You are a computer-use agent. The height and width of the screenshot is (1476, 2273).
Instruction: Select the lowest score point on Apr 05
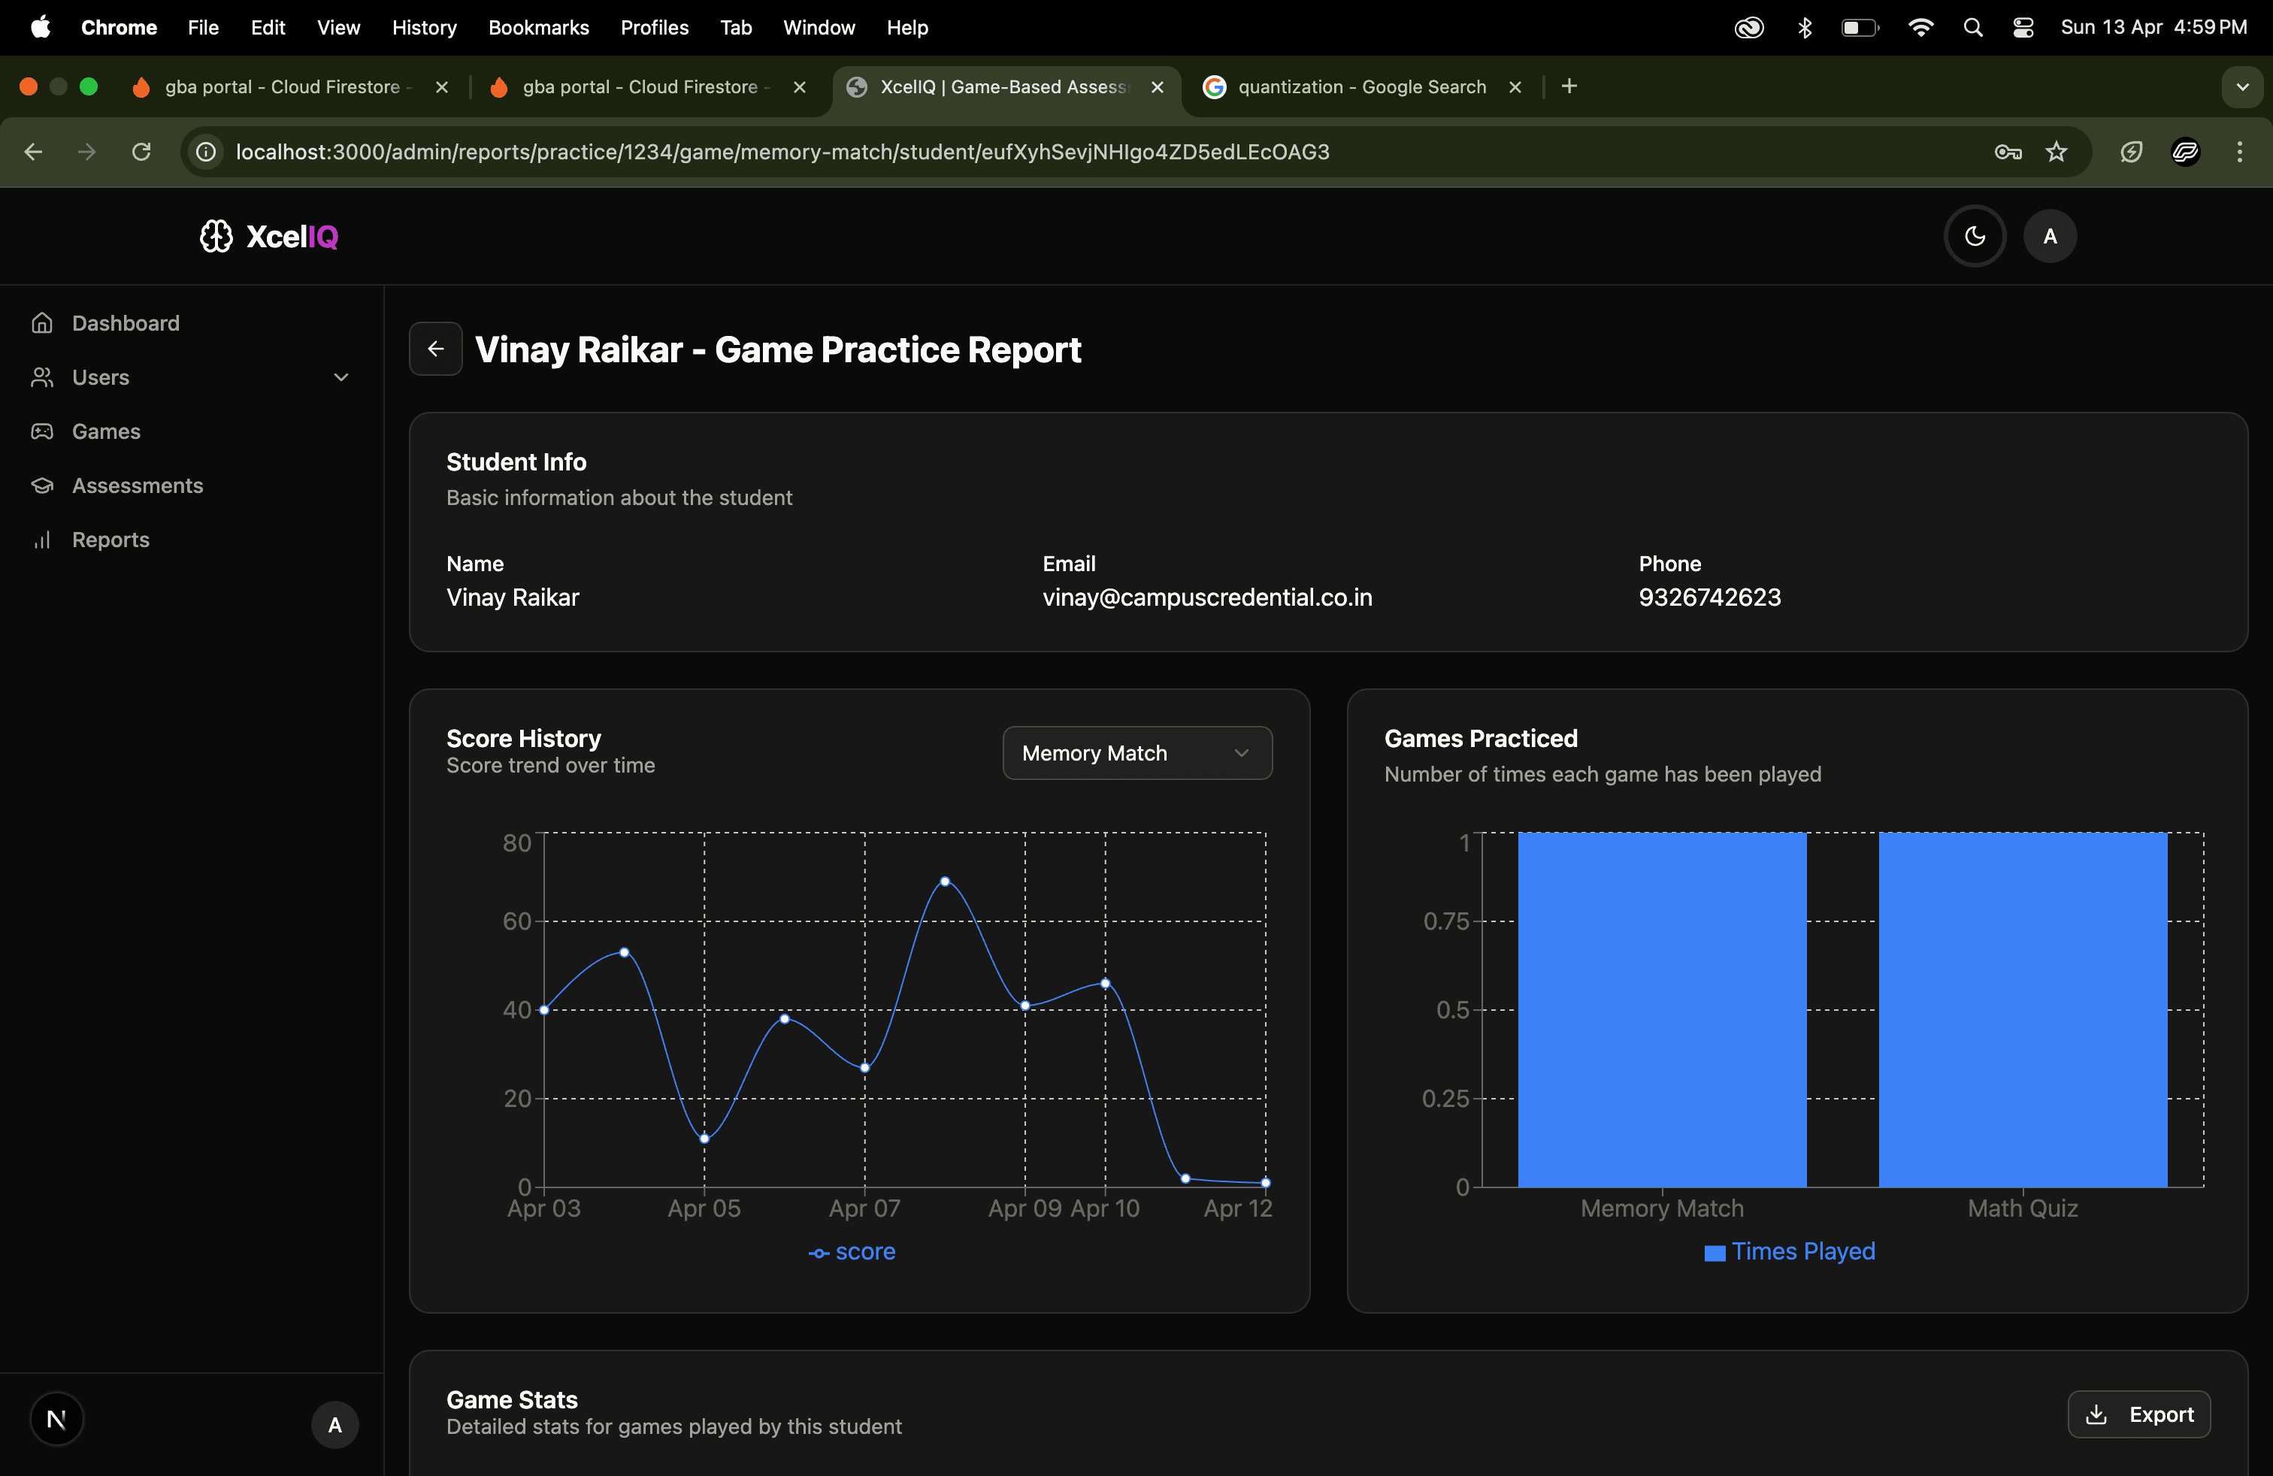coord(704,1139)
